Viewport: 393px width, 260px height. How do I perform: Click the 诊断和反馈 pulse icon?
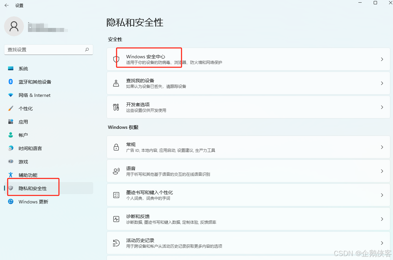[x=116, y=219]
